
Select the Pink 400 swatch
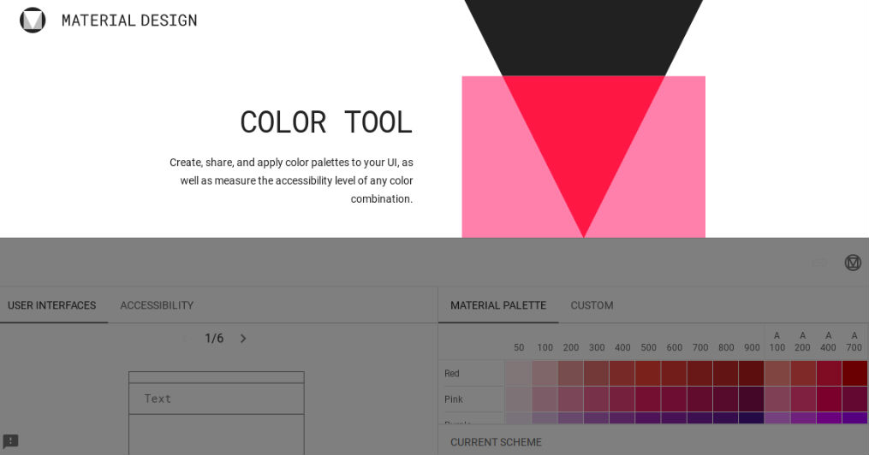[x=622, y=399]
